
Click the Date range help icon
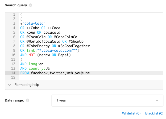tap(27, 100)
